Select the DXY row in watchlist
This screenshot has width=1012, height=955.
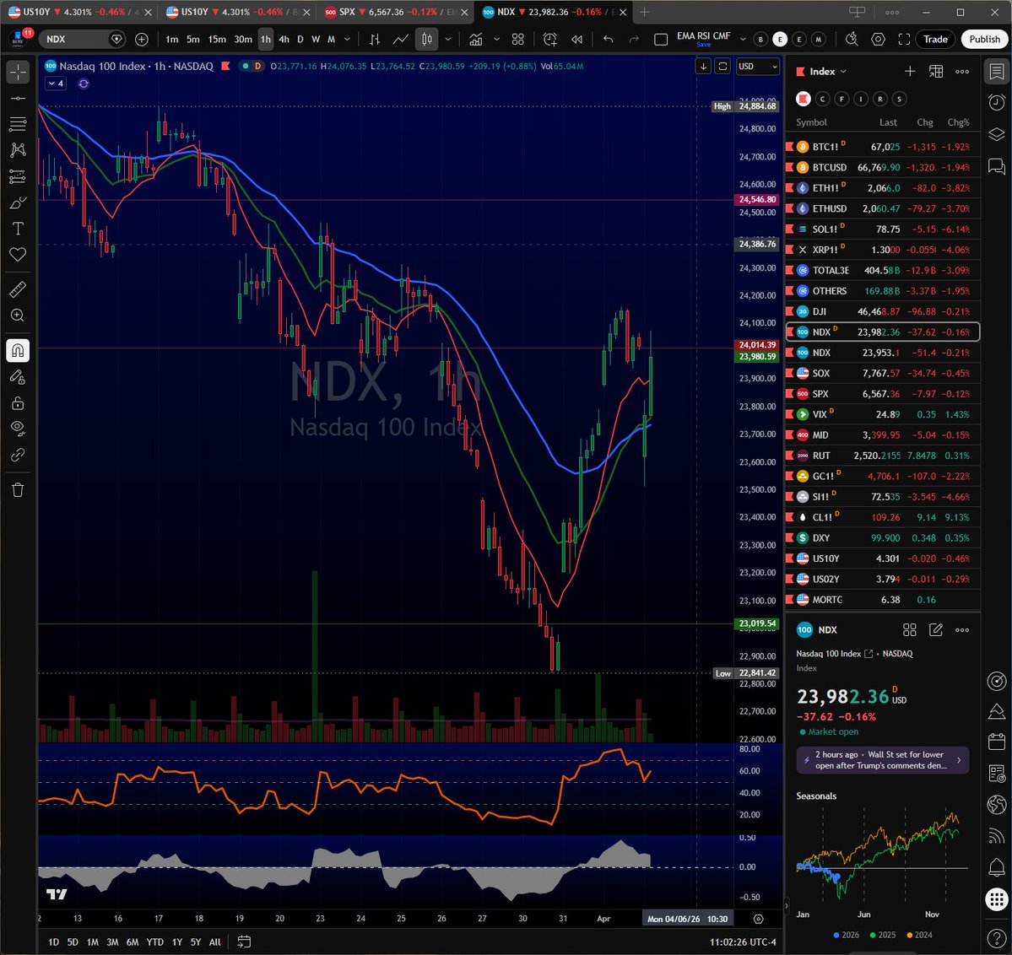coord(882,537)
